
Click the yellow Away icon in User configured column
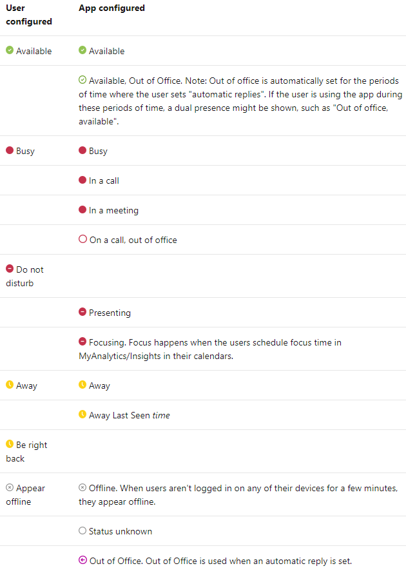pyautogui.click(x=10, y=385)
